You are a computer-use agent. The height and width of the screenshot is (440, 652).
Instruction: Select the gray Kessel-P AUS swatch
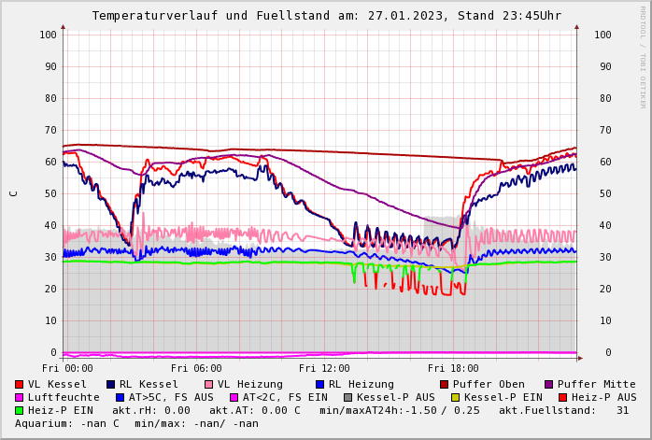click(347, 398)
